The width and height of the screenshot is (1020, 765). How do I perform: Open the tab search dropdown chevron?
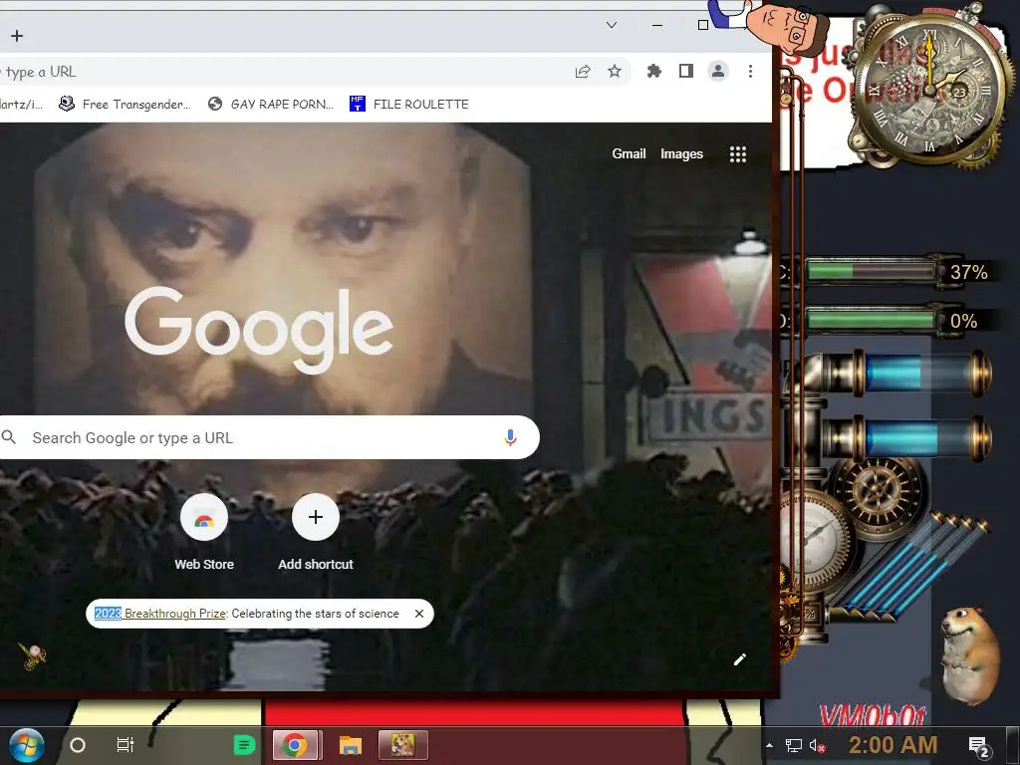pos(612,25)
